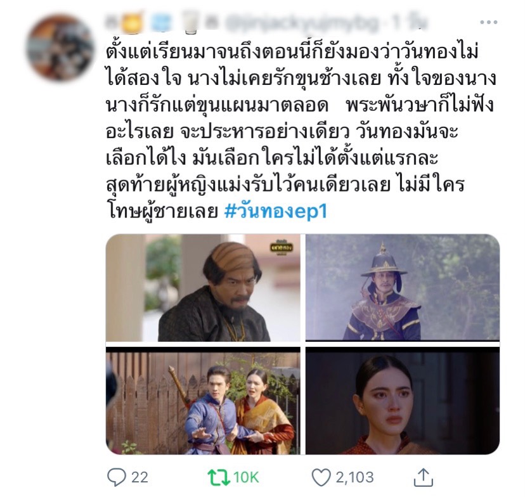This screenshot has width=525, height=497.
Task: Click the 22 replies count
Action: [x=139, y=477]
